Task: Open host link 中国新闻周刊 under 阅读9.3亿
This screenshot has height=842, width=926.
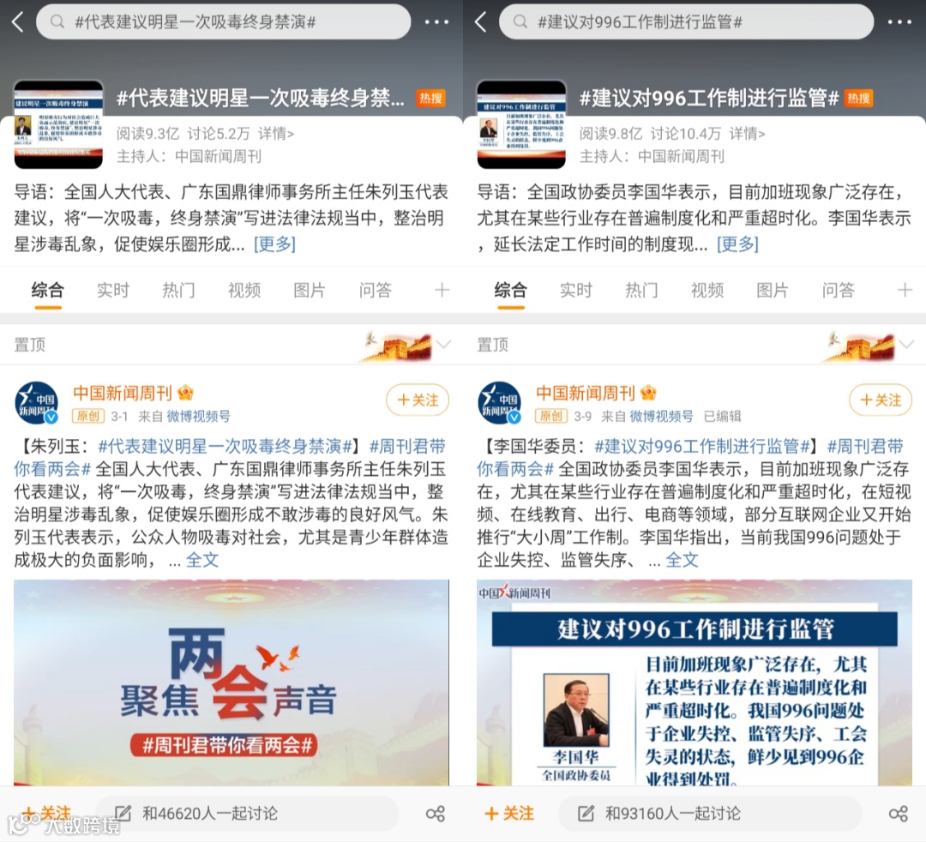Action: coord(218,156)
